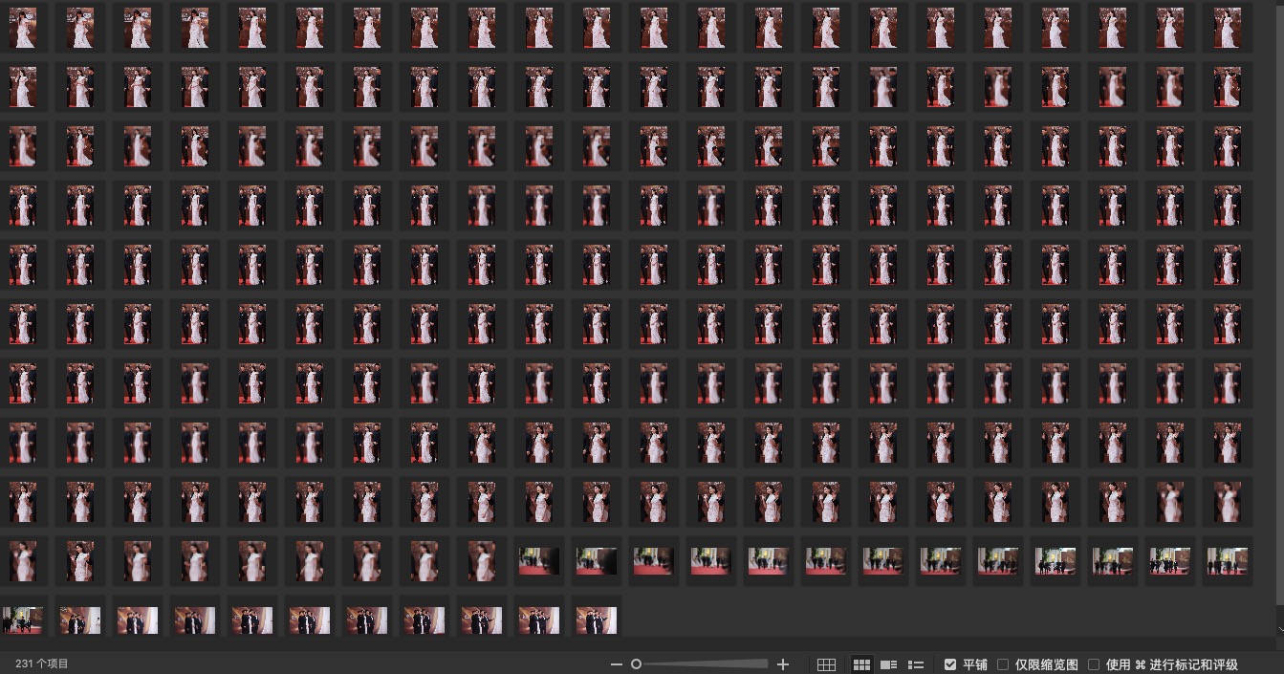Select the very last thumbnail in the bottom row
The image size is (1284, 674).
coord(597,620)
